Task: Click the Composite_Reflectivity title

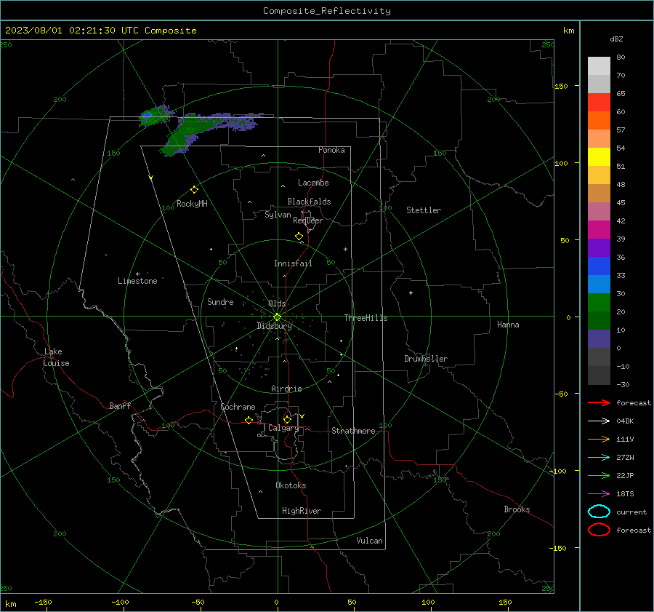Action: [x=327, y=11]
